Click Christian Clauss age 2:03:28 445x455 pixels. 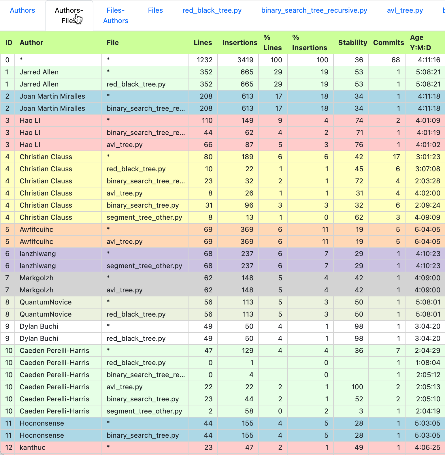(428, 181)
